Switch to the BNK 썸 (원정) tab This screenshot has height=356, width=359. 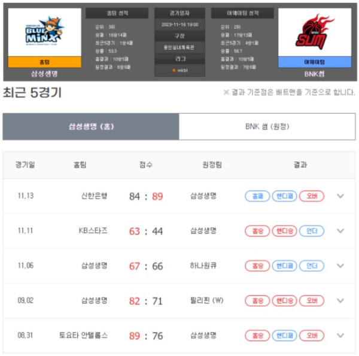[x=267, y=126]
